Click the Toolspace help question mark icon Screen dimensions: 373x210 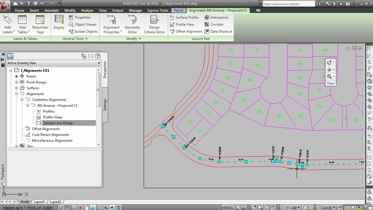[x=98, y=56]
